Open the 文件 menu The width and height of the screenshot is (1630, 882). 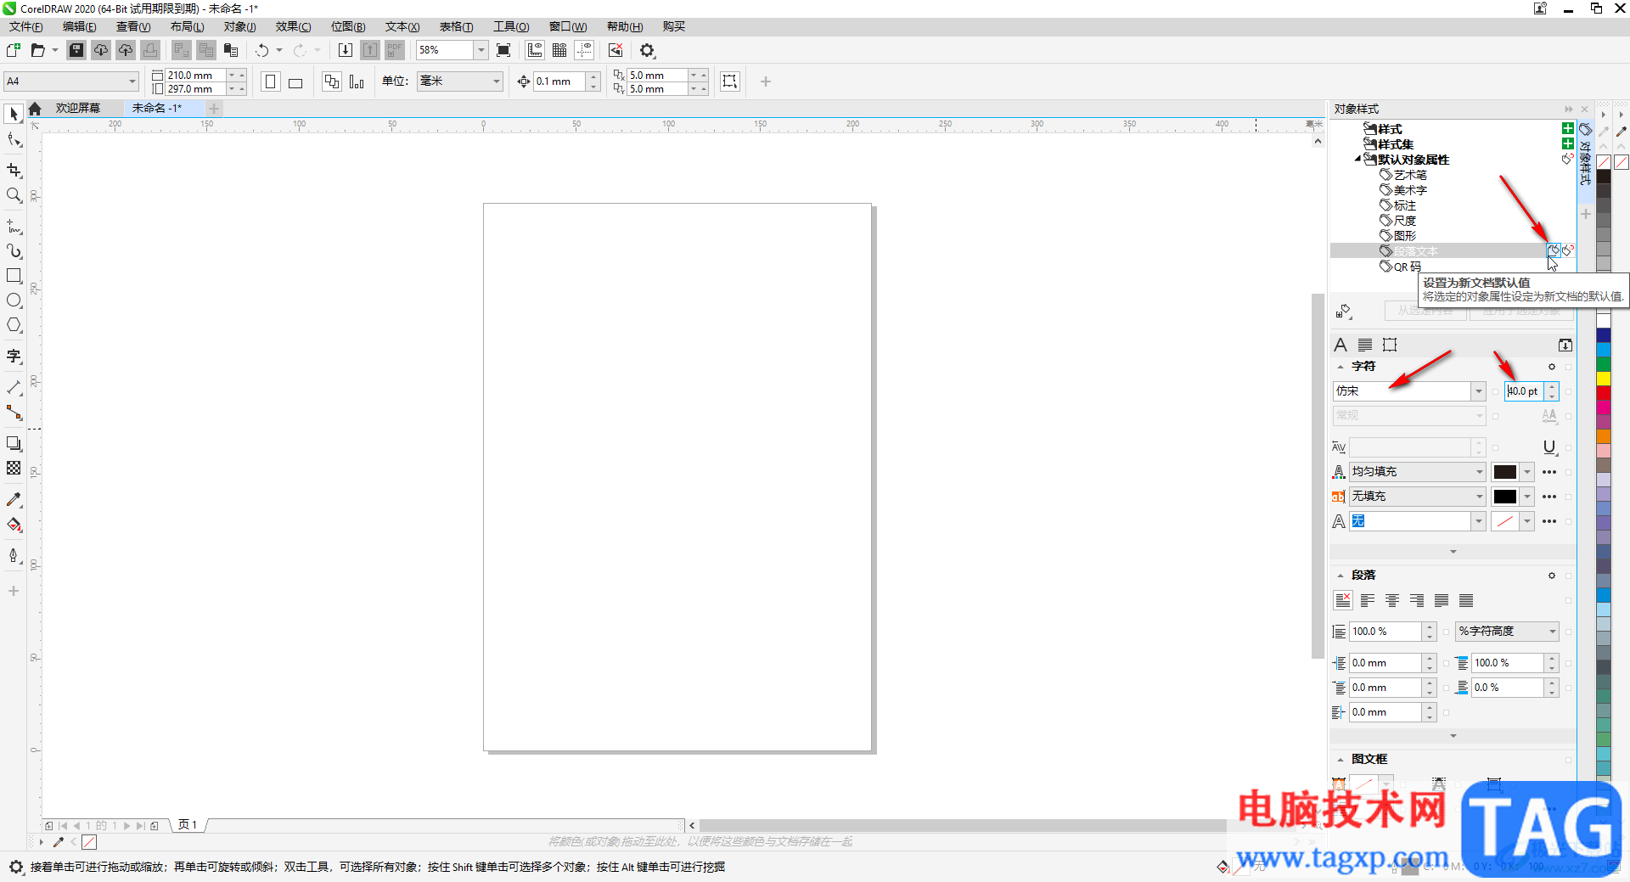coord(26,26)
